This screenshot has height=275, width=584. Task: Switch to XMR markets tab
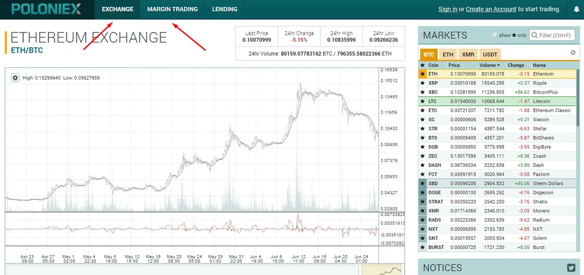point(468,55)
